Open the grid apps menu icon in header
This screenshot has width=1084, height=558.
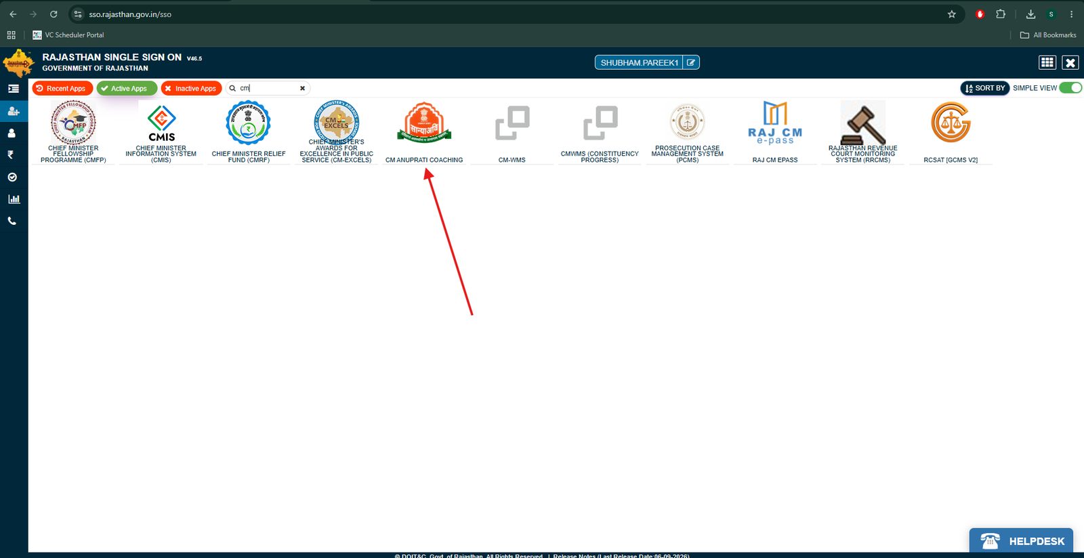[x=1047, y=62]
